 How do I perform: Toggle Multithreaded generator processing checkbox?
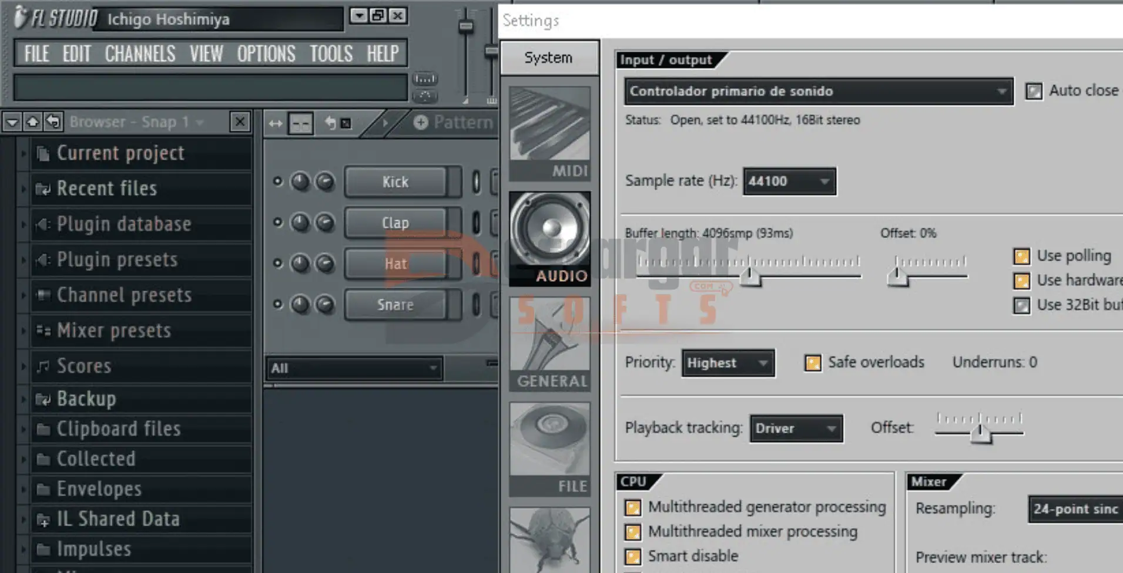tap(633, 507)
